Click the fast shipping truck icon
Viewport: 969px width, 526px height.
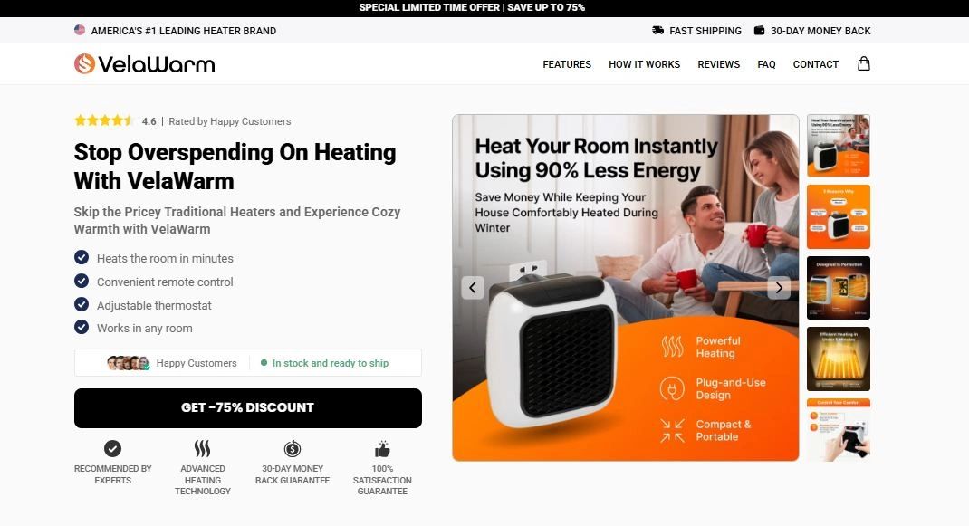658,30
